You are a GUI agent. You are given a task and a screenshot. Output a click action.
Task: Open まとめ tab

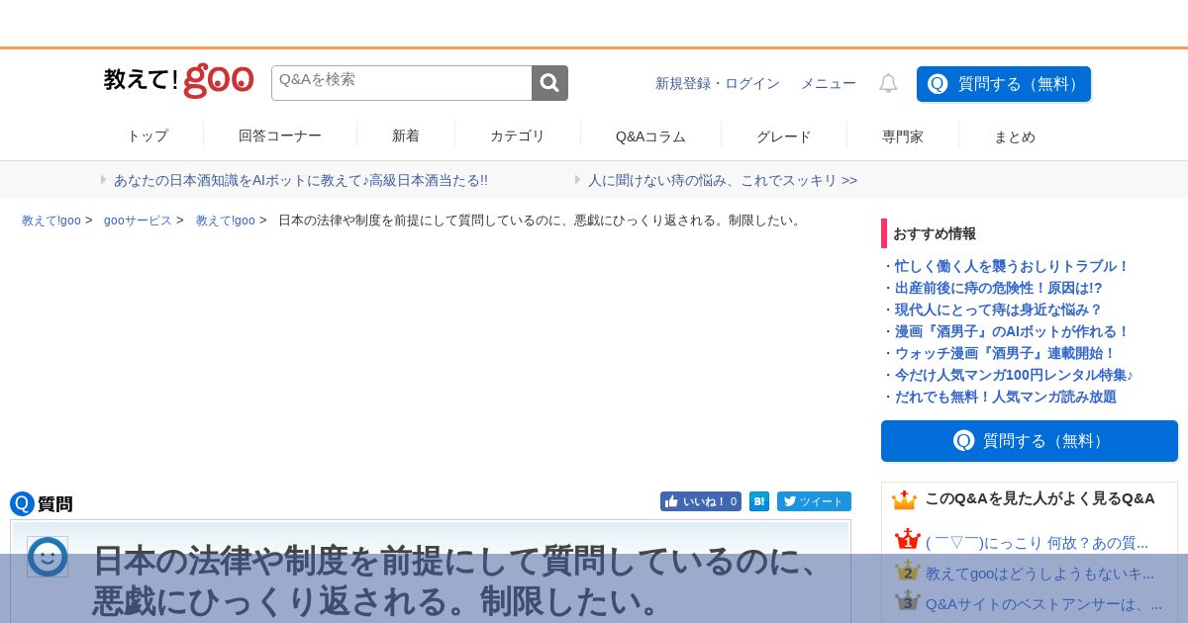1015,136
